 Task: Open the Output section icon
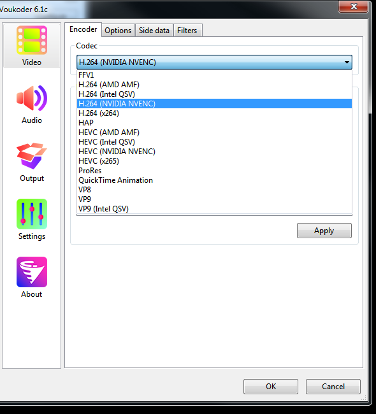pyautogui.click(x=32, y=156)
